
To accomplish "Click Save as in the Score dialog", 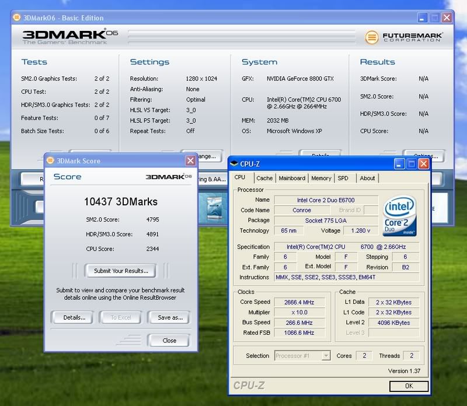I will [169, 317].
